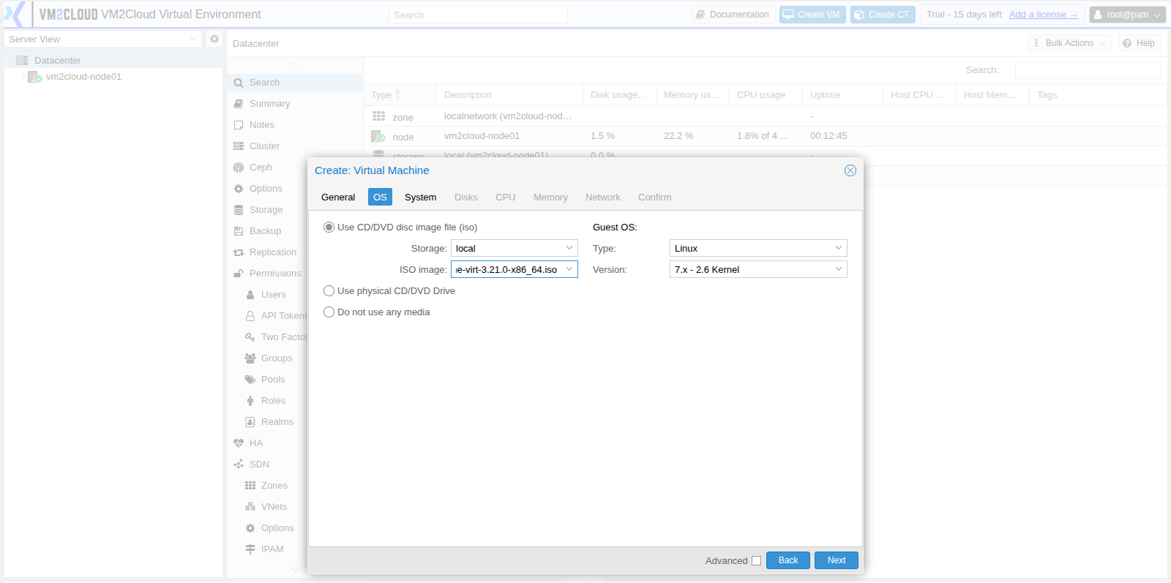Follow the Add a license link
Screen dimensions: 1171x583
pyautogui.click(x=1043, y=15)
